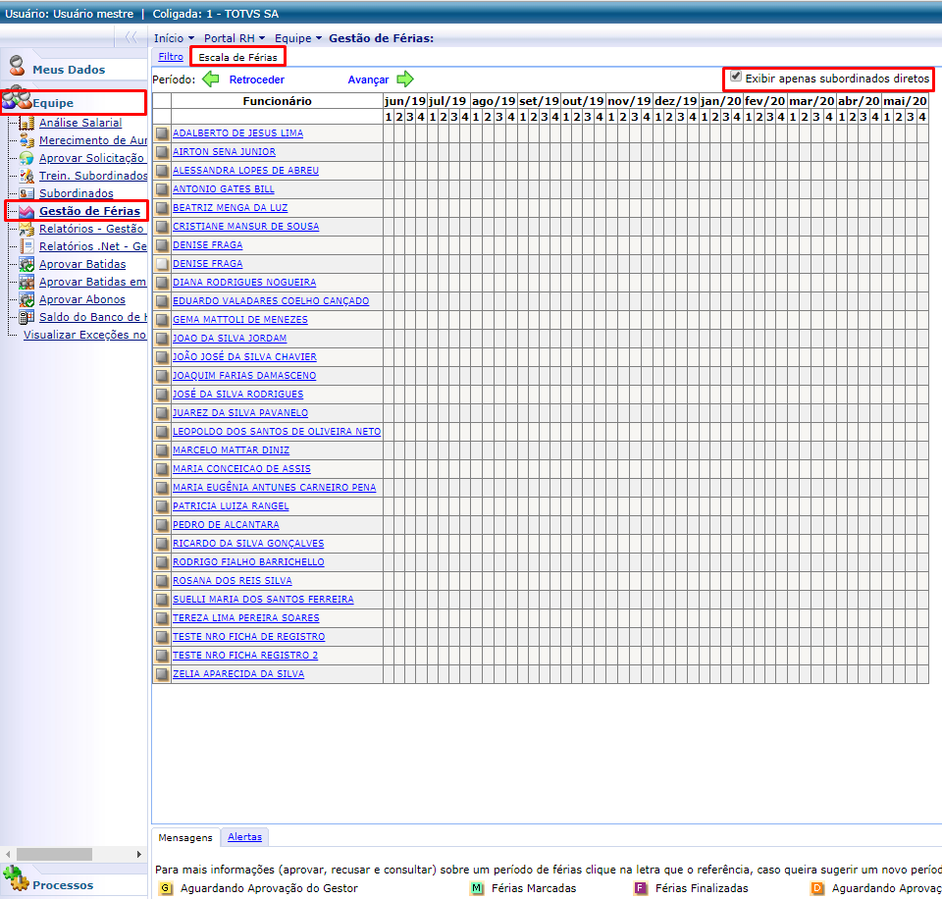Click sidebar scrollbar left arrow
The height and width of the screenshot is (899, 942).
7,854
